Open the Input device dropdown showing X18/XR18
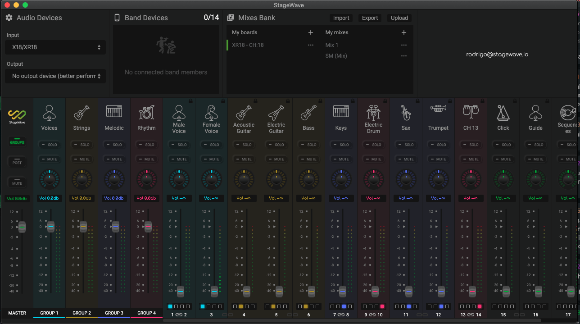Screen dimensions: 580x324 click(55, 47)
